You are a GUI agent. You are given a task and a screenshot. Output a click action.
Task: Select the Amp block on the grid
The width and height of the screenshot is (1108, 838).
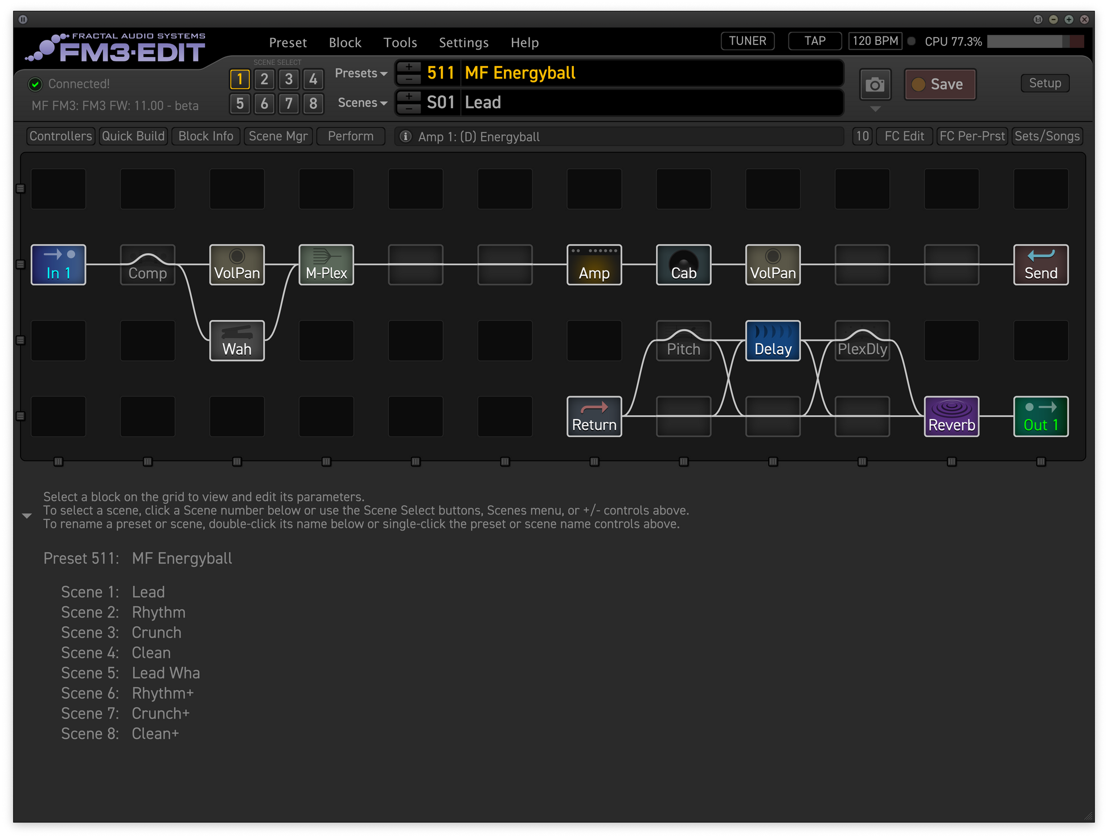[594, 265]
